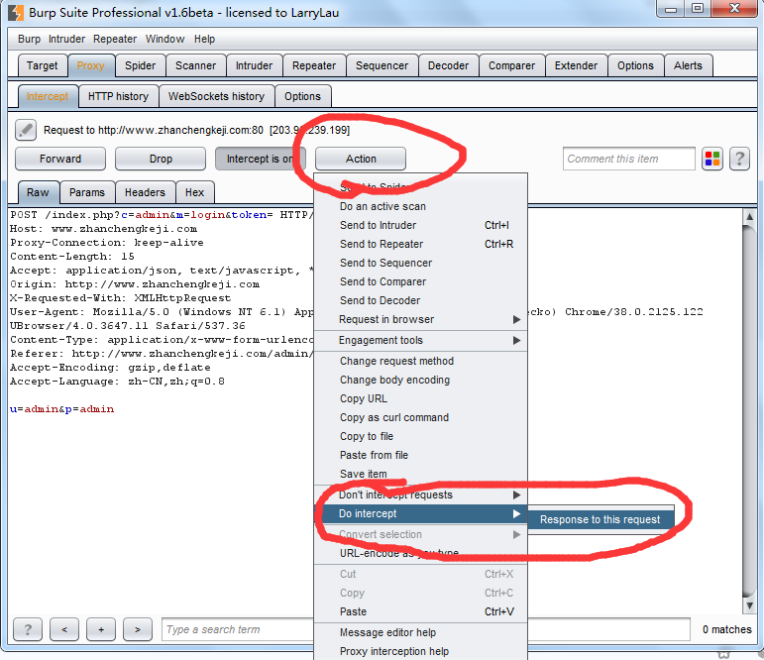This screenshot has width=764, height=660.
Task: Open the help question mark icon near comment
Action: pos(739,159)
